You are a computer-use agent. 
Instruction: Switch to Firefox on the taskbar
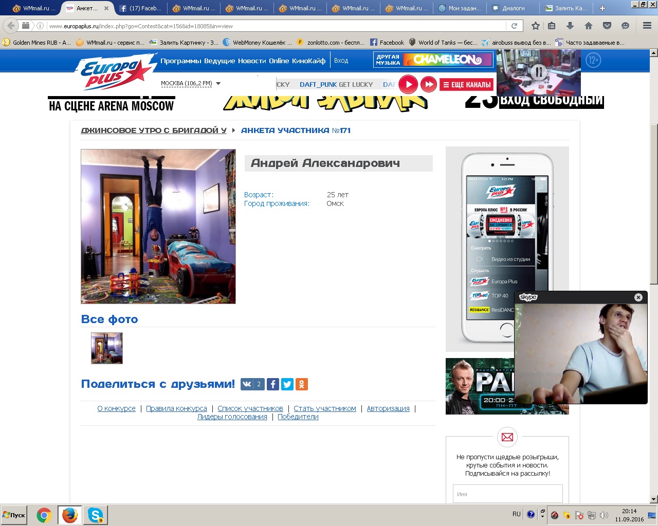[x=69, y=515]
